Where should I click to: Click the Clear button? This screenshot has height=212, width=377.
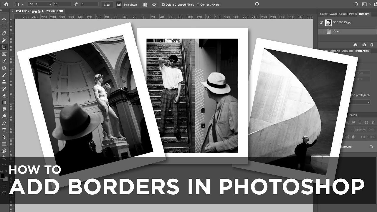tap(107, 4)
